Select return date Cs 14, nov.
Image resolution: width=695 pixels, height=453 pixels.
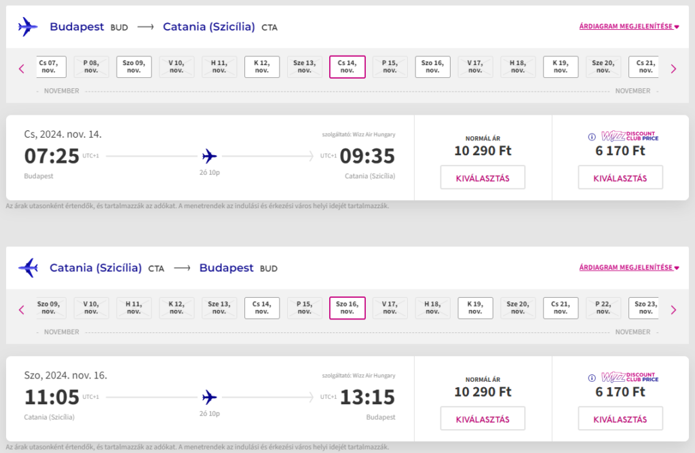coord(262,309)
